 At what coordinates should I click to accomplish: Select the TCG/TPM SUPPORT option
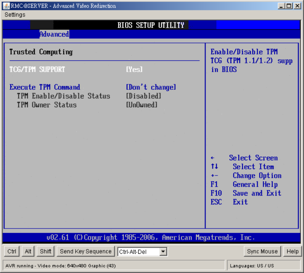point(37,70)
